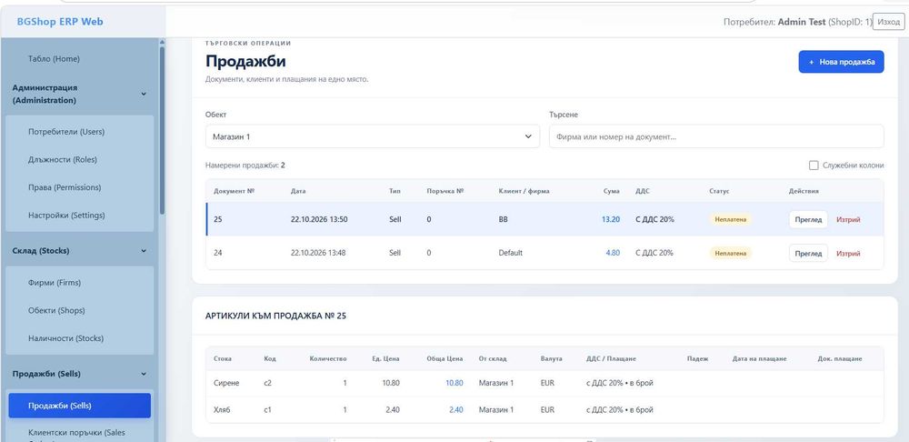Open the Обект dropdown showing Магазин 1

372,136
